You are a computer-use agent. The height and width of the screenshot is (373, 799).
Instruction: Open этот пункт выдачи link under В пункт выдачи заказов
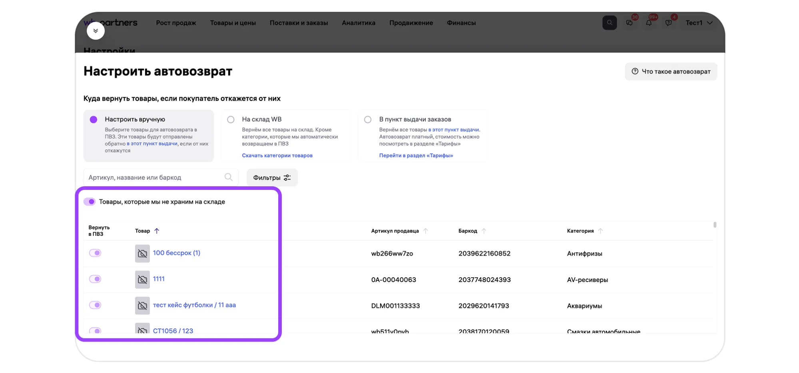(x=454, y=130)
